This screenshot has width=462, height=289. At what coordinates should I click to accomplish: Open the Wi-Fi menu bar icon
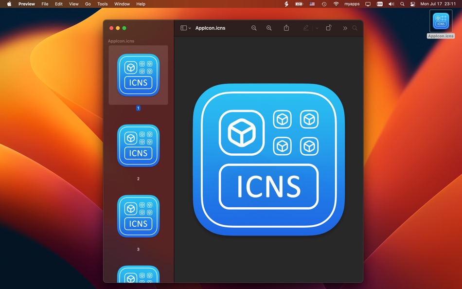(336, 4)
